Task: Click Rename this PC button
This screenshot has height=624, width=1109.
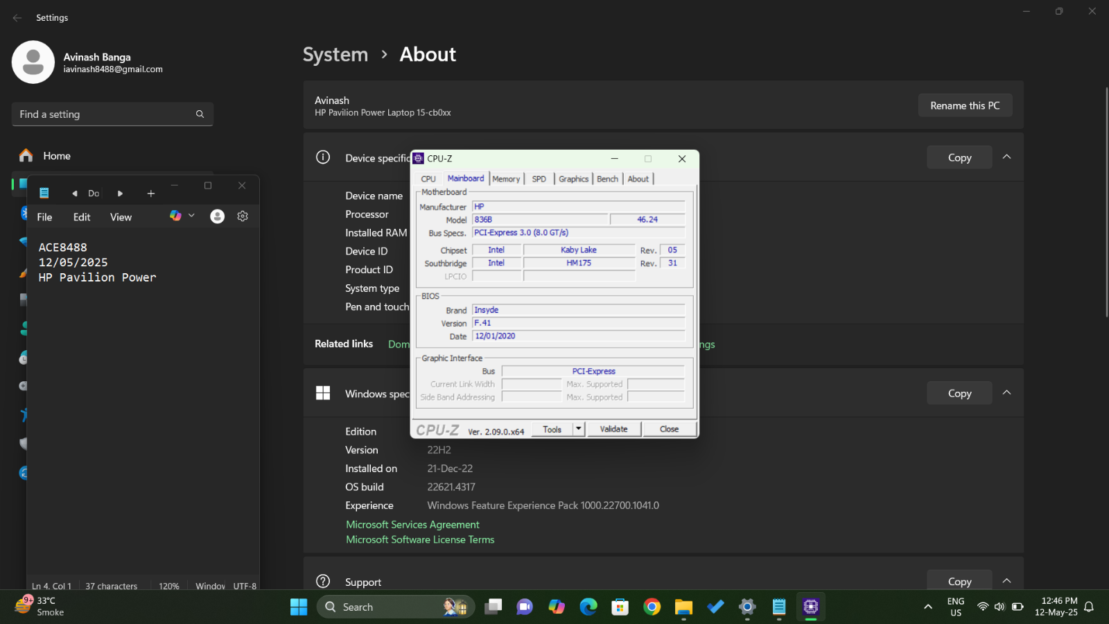Action: [x=965, y=105]
